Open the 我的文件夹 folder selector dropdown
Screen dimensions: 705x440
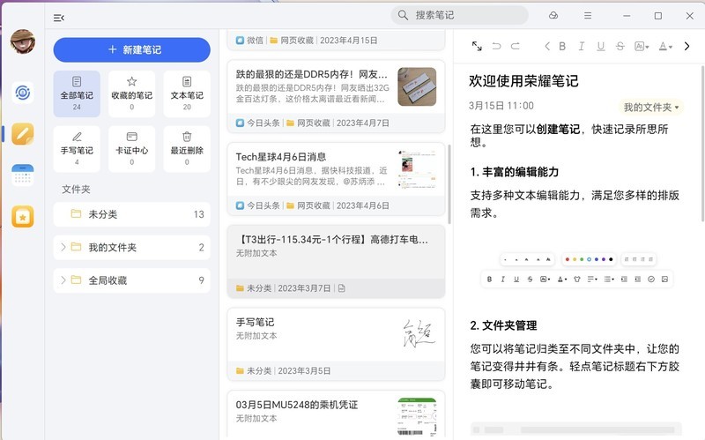[x=651, y=107]
